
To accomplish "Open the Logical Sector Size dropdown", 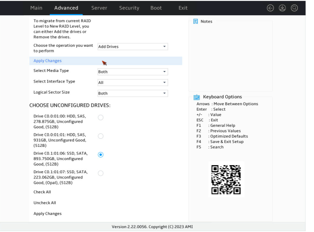I will tap(133, 93).
